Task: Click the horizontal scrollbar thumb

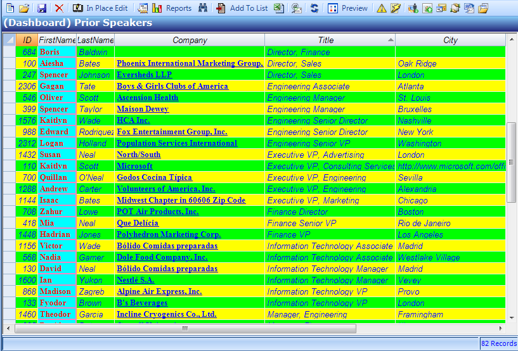Action: coord(185,328)
